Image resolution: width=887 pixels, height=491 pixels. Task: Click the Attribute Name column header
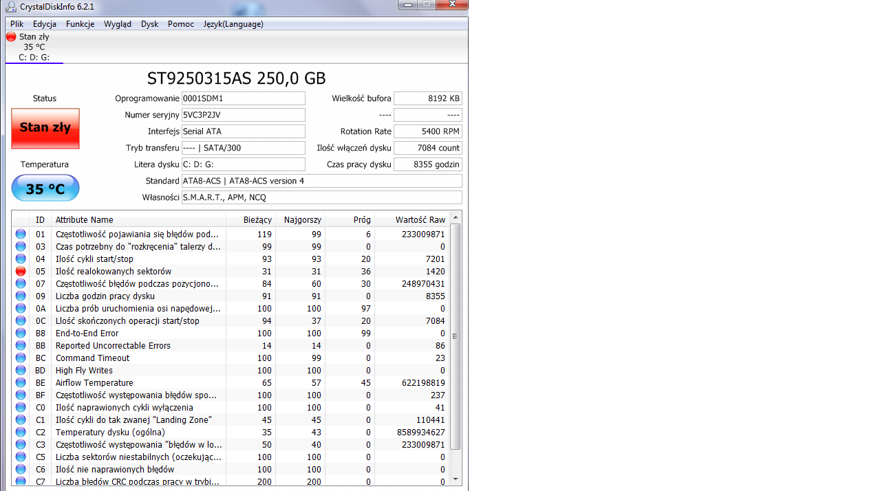click(139, 220)
